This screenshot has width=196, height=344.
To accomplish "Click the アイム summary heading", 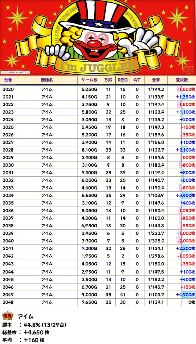I will click(25, 316).
